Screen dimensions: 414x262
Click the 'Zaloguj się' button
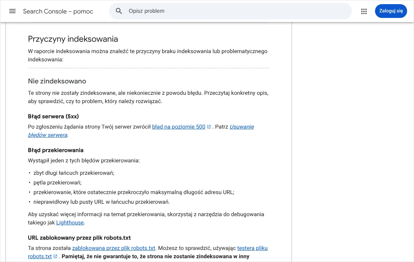point(391,11)
